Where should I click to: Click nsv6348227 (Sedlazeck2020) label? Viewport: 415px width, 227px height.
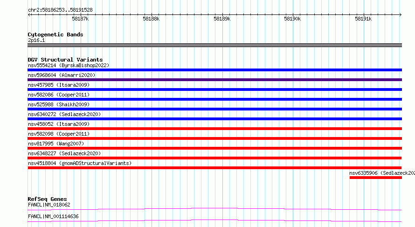(x=64, y=153)
